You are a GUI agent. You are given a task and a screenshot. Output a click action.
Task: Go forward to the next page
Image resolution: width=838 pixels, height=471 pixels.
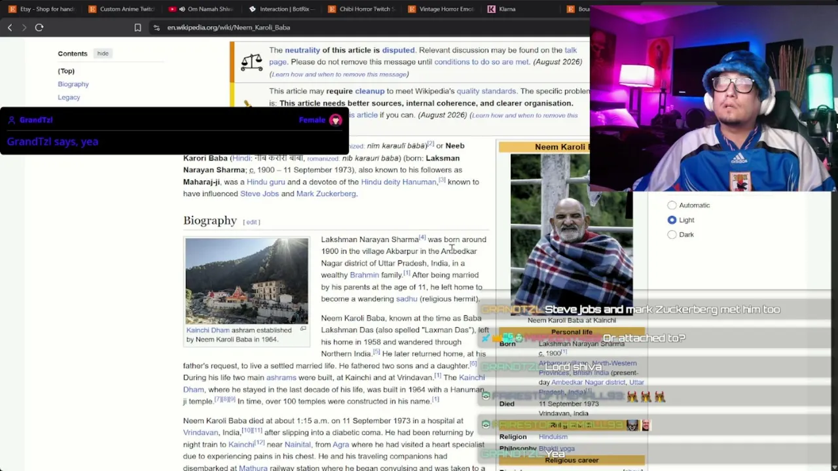click(24, 27)
